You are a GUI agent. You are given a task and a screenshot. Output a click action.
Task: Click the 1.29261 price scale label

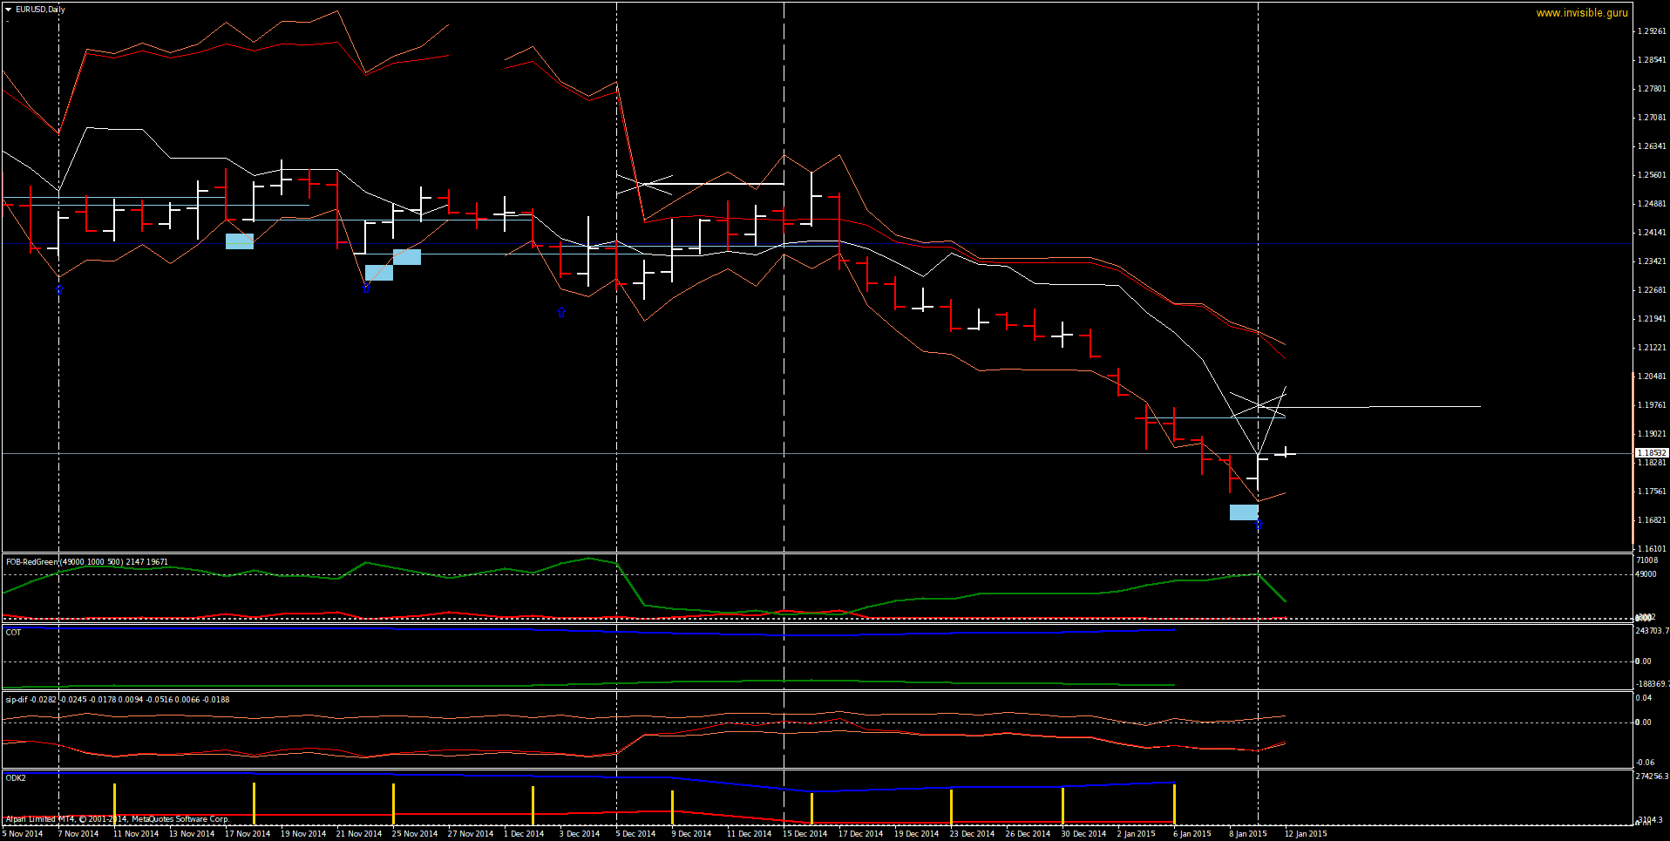click(x=1652, y=31)
